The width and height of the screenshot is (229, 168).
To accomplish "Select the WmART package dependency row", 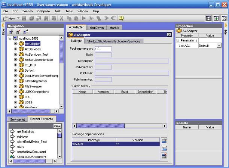I will 116,144.
